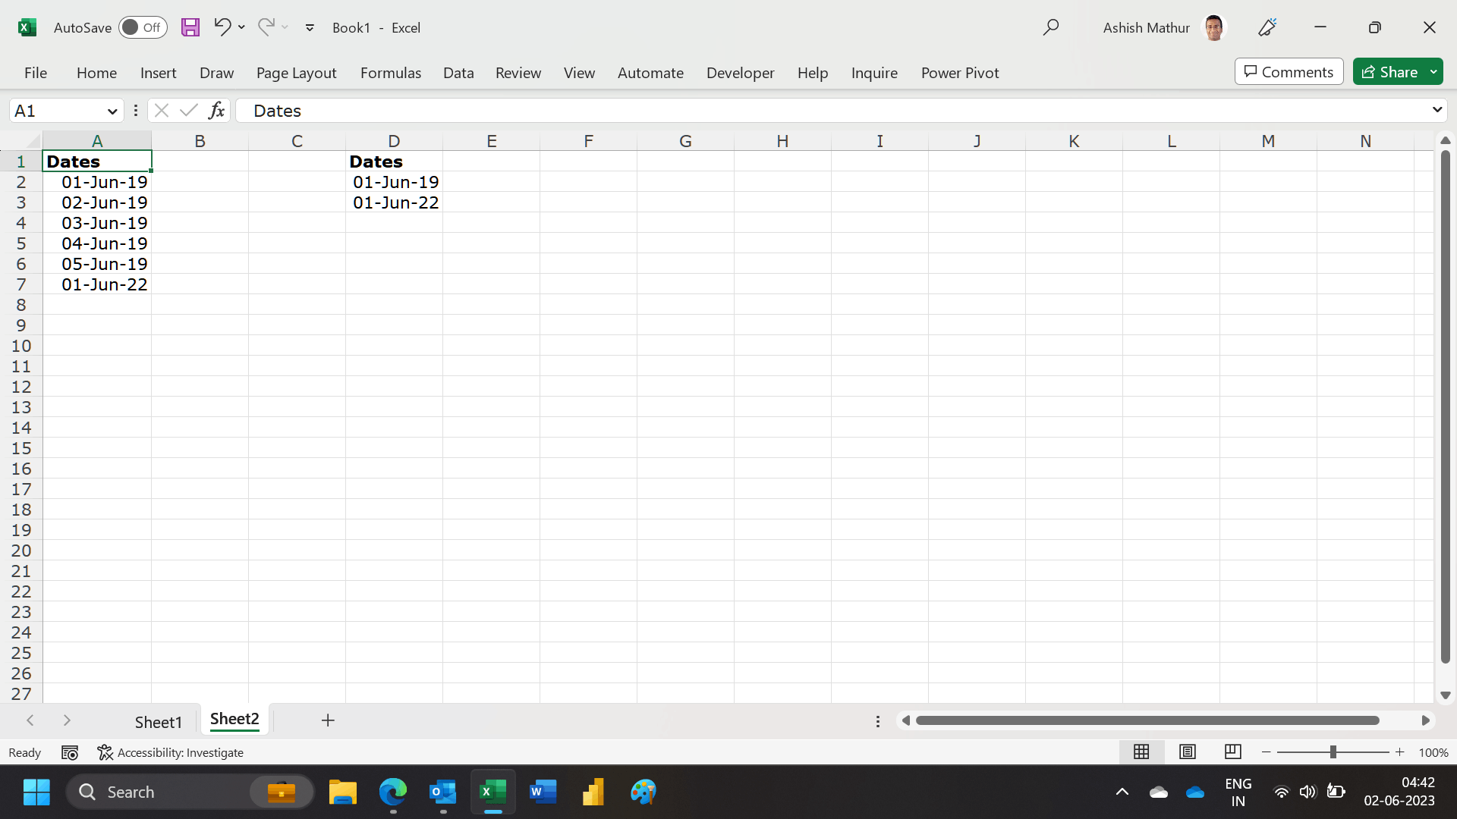1457x819 pixels.
Task: Click the Comments button
Action: click(x=1289, y=72)
